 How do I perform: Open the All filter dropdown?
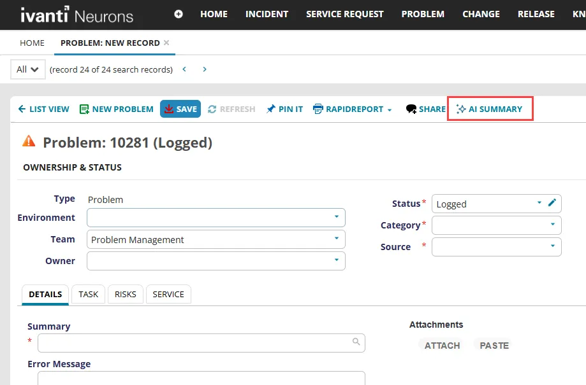[x=27, y=69]
